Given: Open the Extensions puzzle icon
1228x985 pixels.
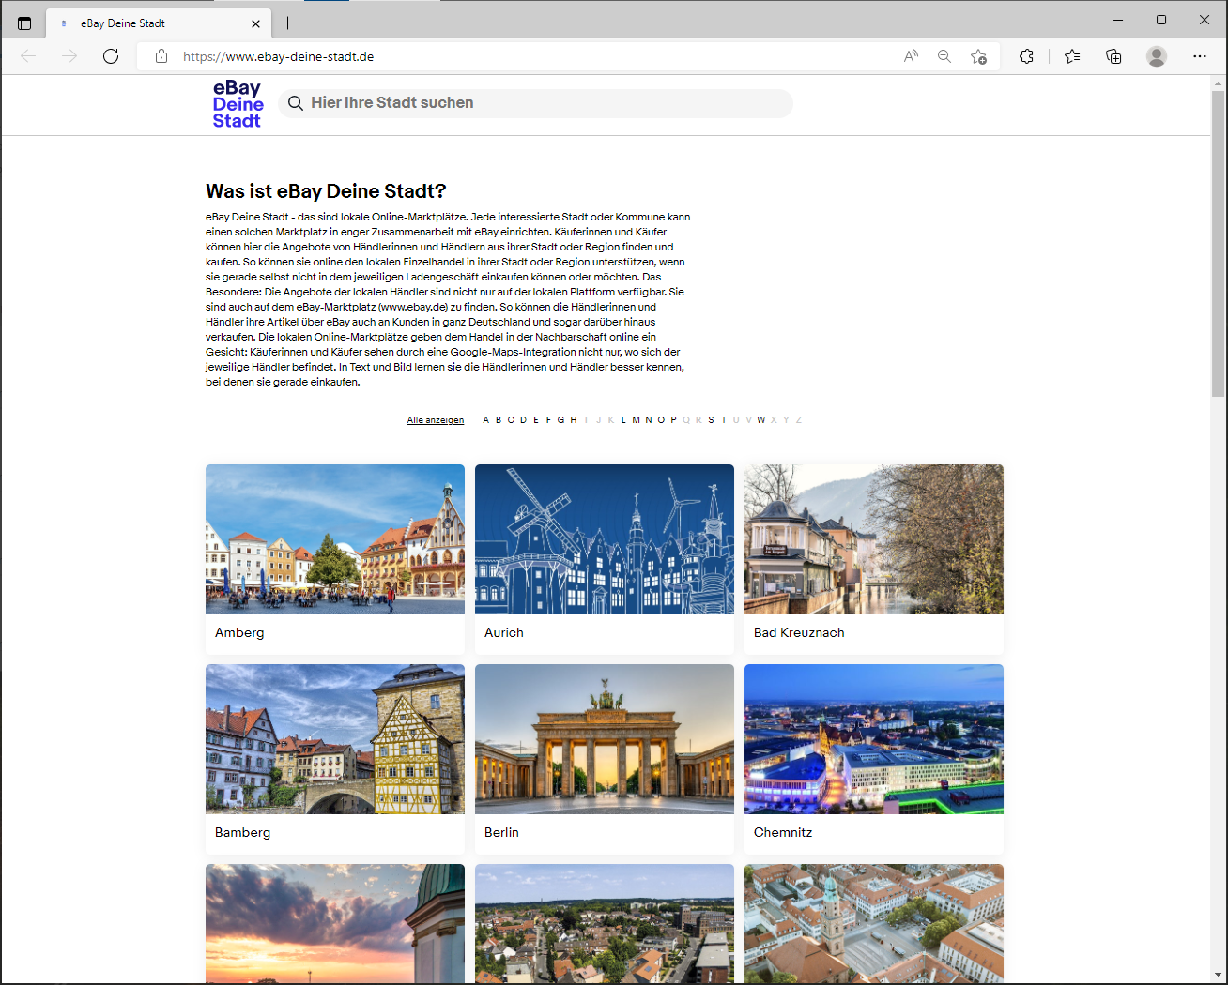Looking at the screenshot, I should tap(1027, 56).
